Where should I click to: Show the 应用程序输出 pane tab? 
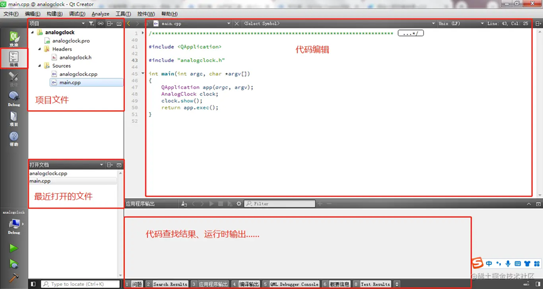[210, 284]
